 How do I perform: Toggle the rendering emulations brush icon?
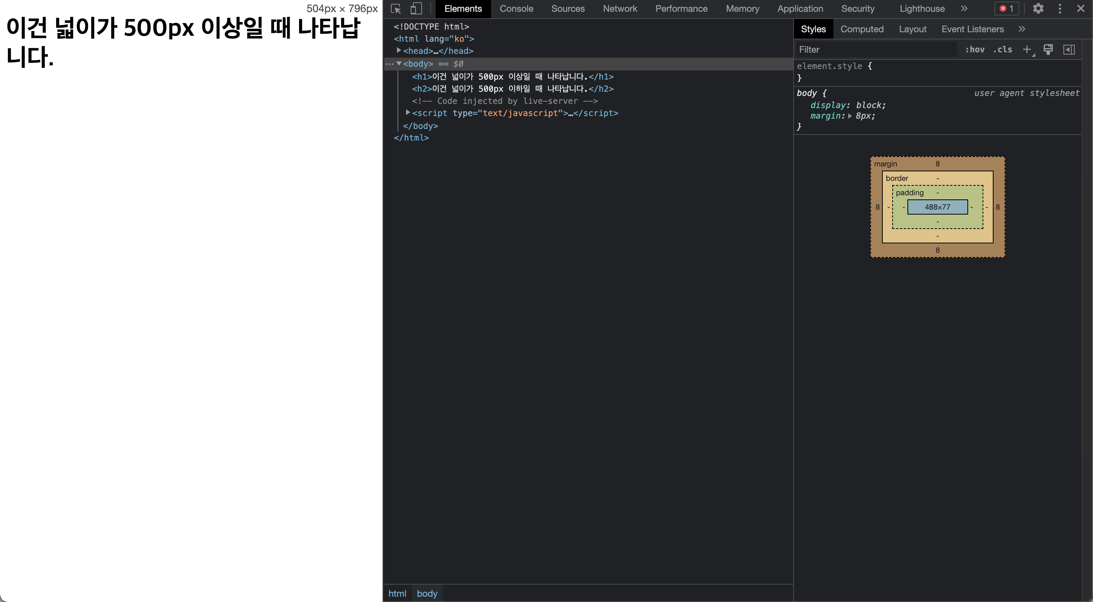(1047, 50)
